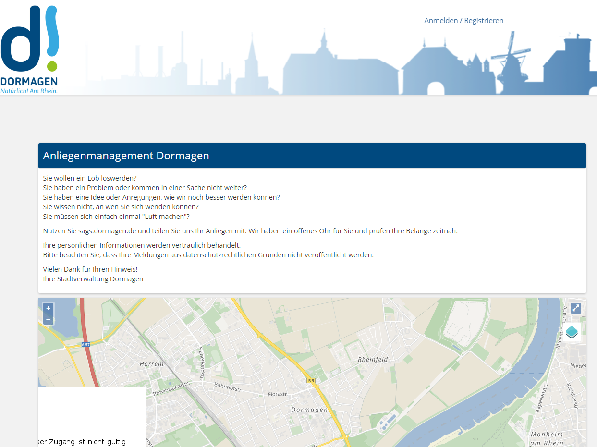This screenshot has width=597, height=447.
Task: Click 'Der Zugang ist nicht gültig' message
Action: pos(82,442)
